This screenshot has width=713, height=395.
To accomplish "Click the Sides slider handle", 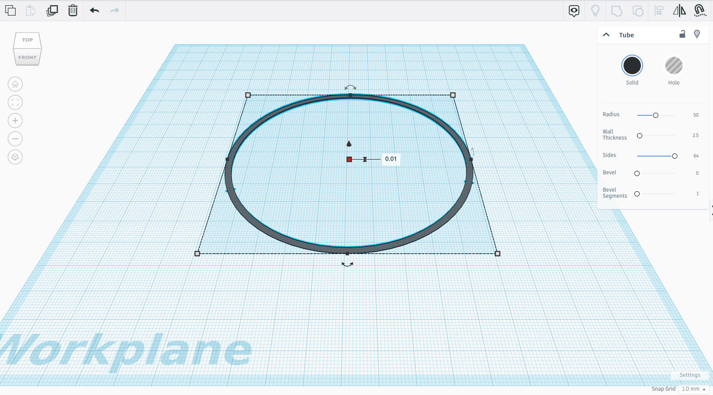I will (675, 156).
